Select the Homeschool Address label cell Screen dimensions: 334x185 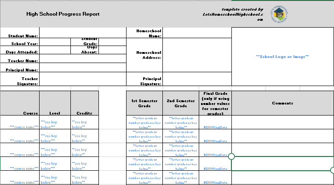(144, 55)
